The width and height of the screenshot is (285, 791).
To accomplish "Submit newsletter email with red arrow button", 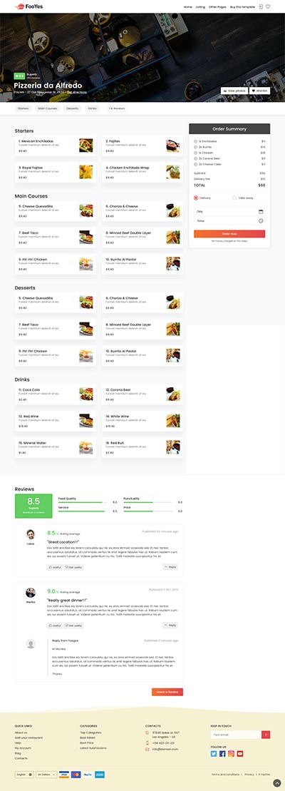I will [266, 735].
